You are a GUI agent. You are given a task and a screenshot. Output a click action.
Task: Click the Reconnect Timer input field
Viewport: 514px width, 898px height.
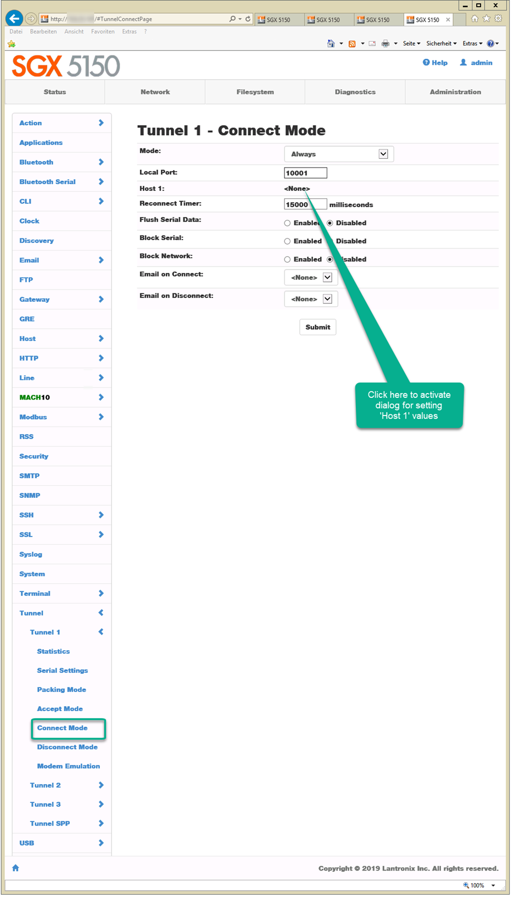pos(305,204)
